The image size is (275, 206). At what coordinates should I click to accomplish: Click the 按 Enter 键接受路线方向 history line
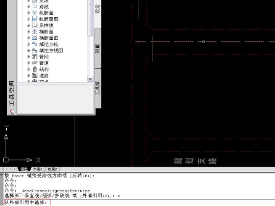(50, 175)
